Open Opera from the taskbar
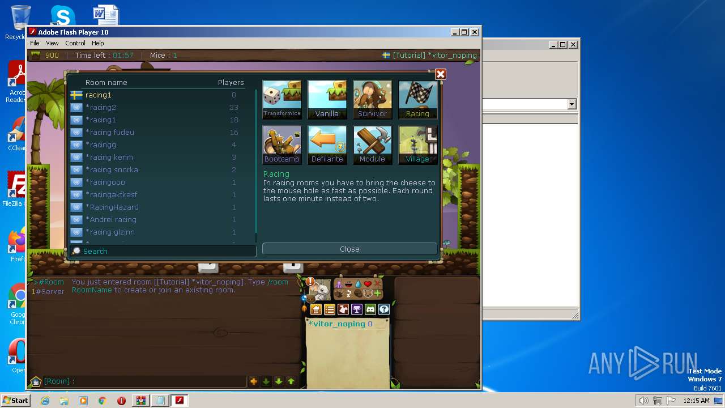Screen dimensions: 725x408 pyautogui.click(x=121, y=401)
